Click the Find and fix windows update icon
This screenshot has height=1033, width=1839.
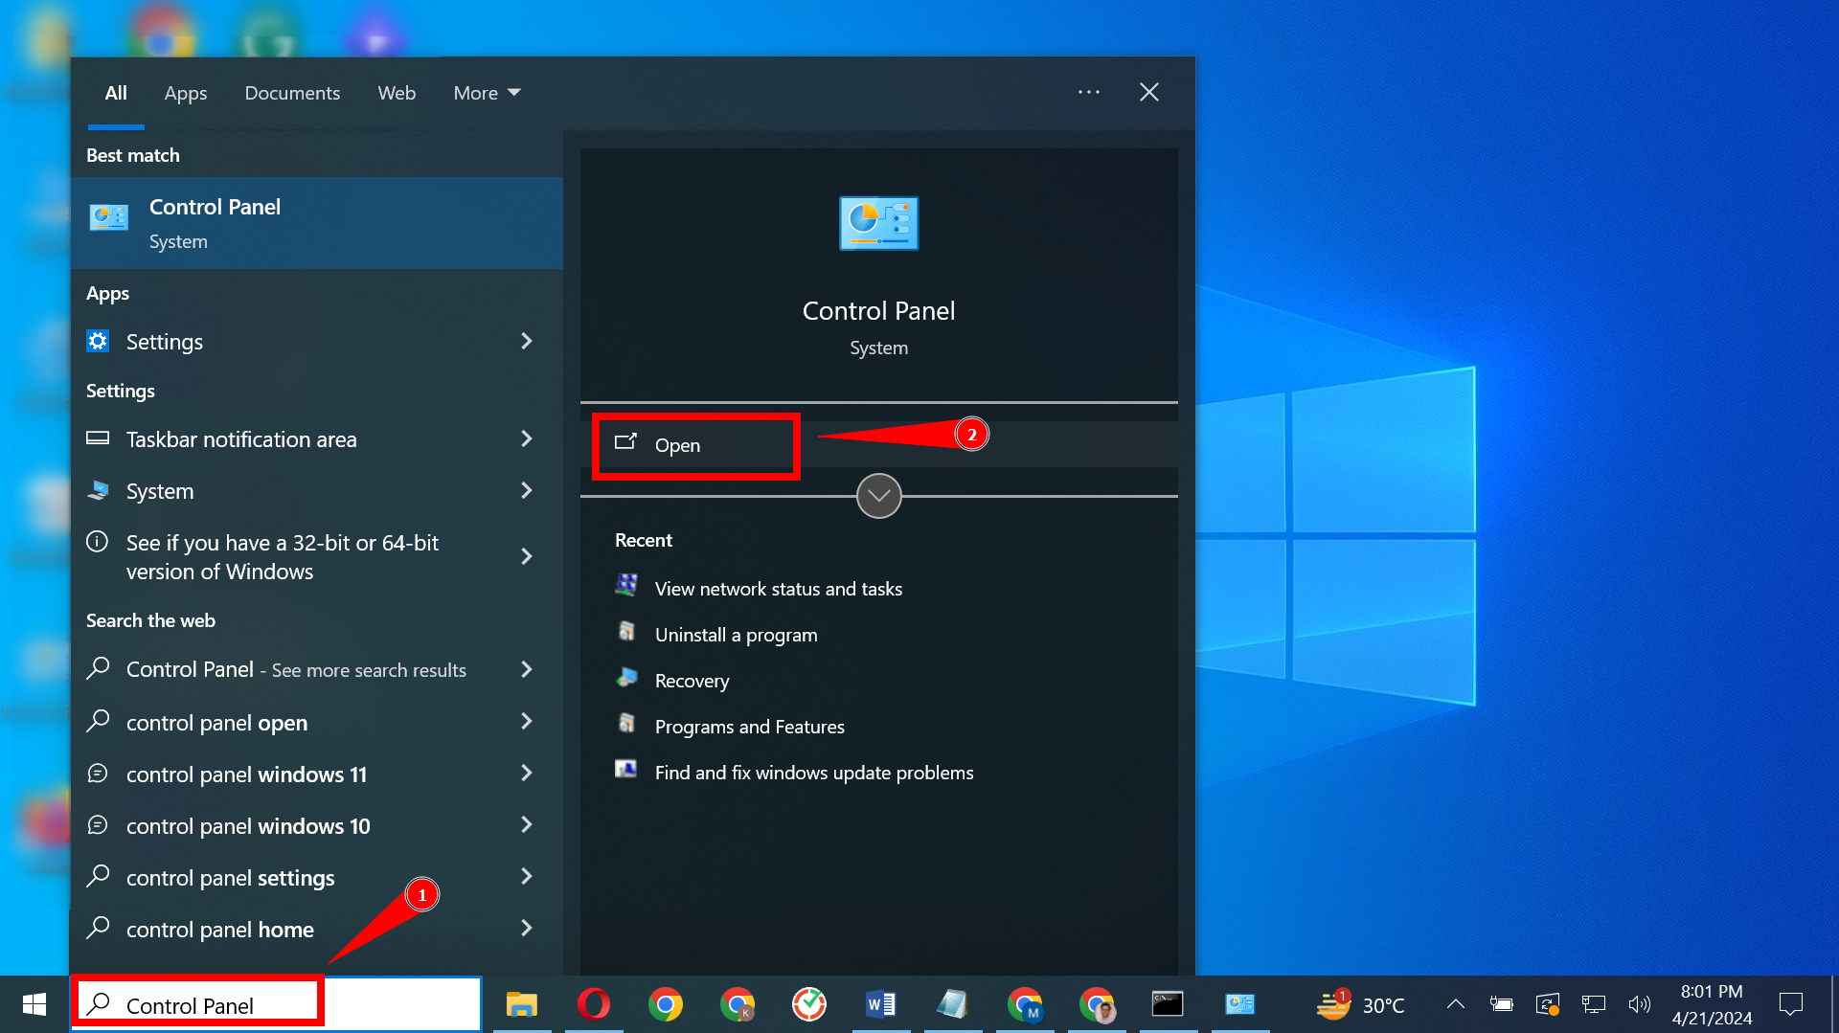coord(626,770)
